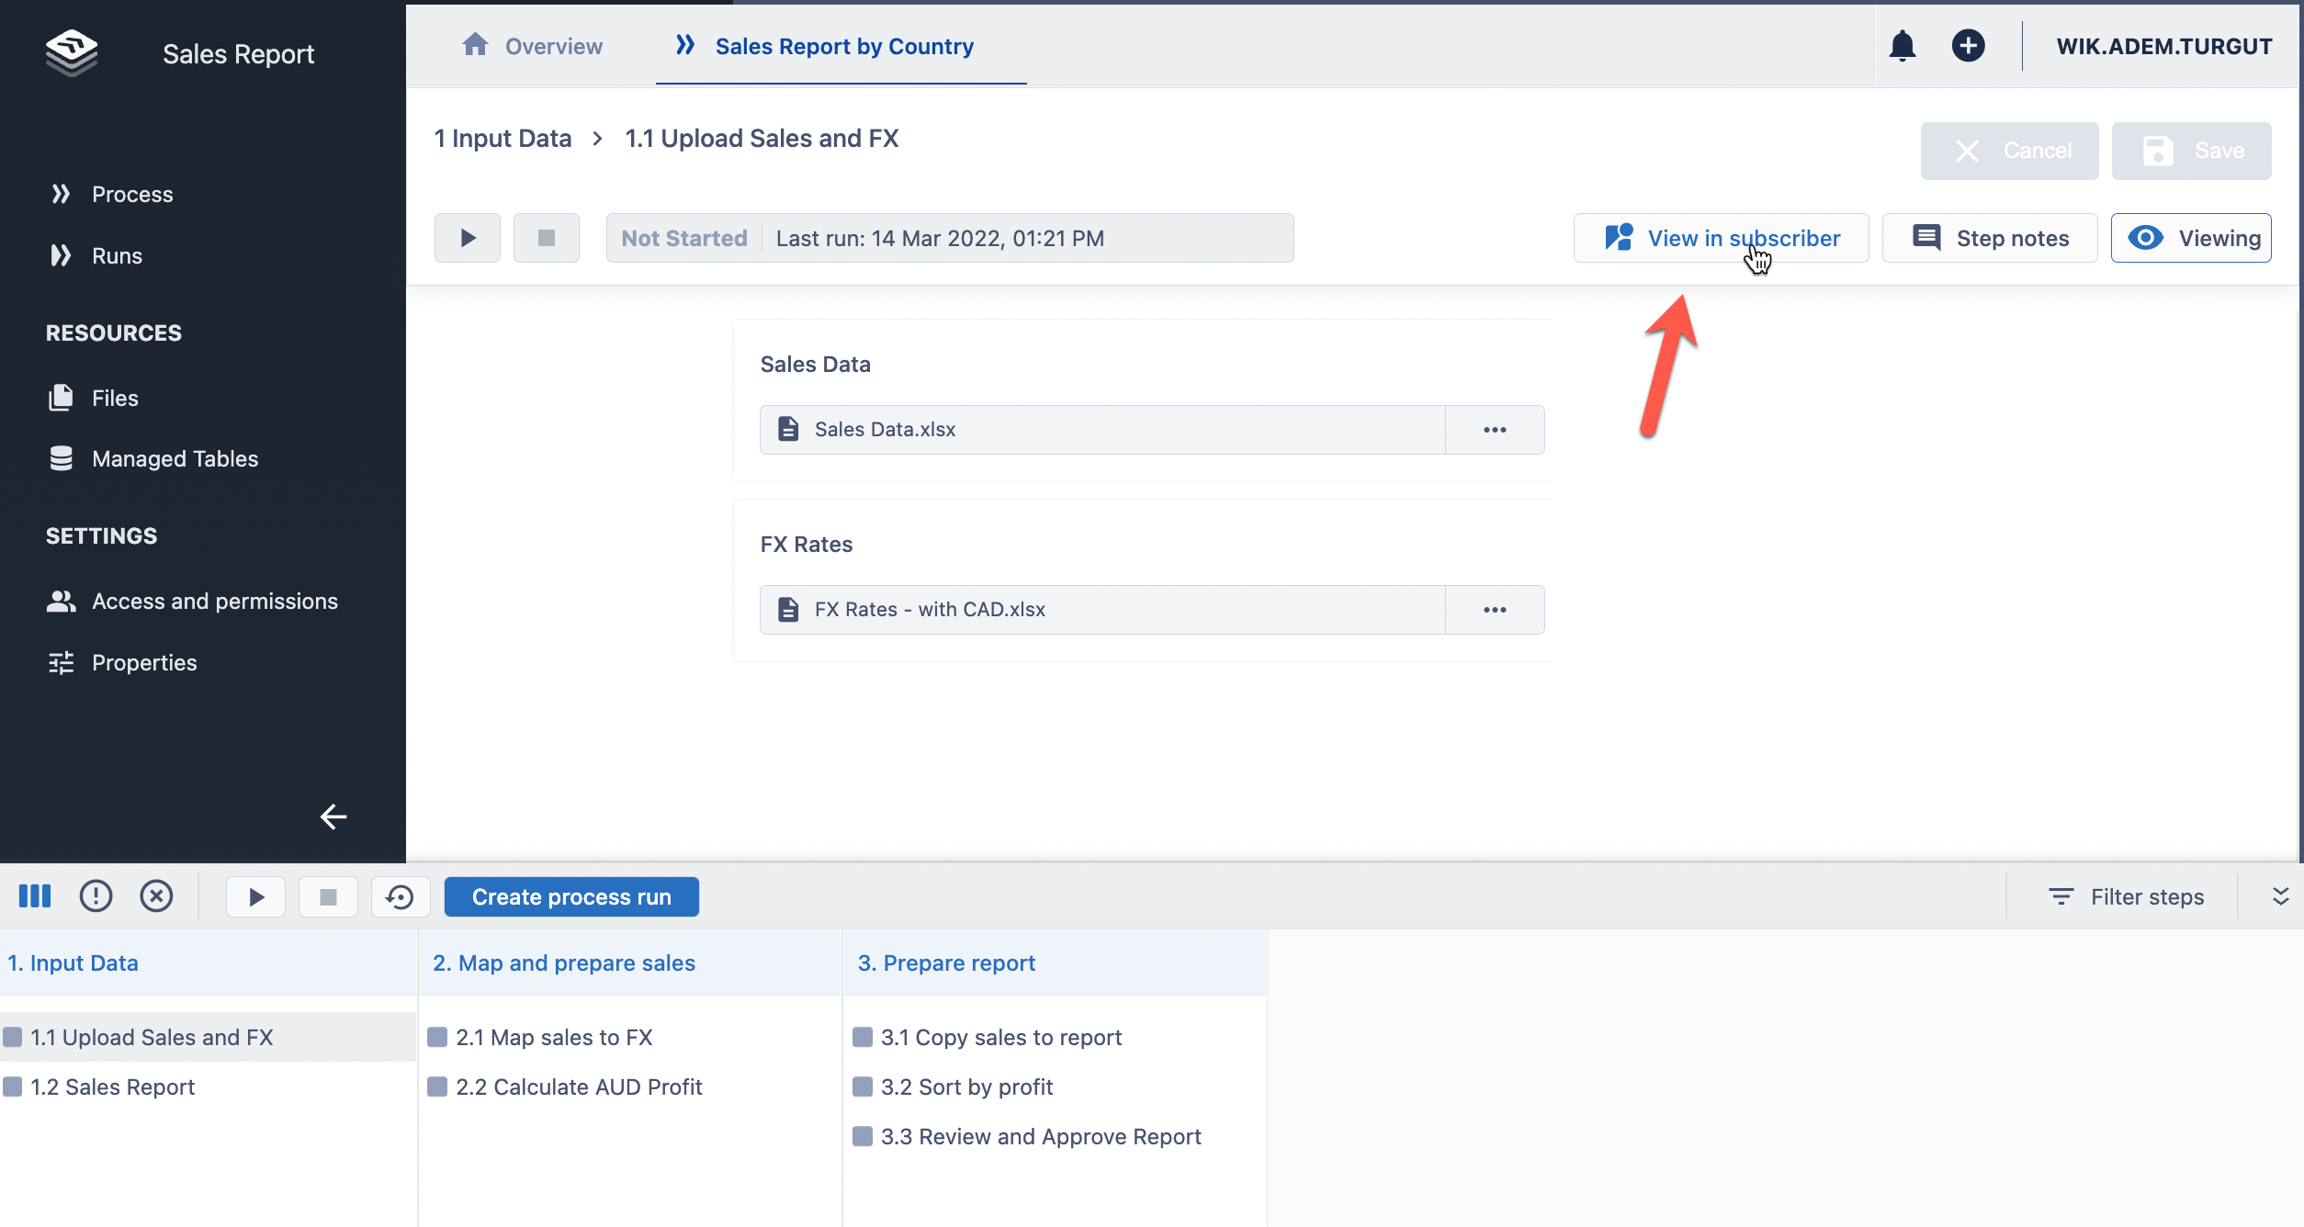Switch to column board view icon
The width and height of the screenshot is (2304, 1227).
coord(35,896)
